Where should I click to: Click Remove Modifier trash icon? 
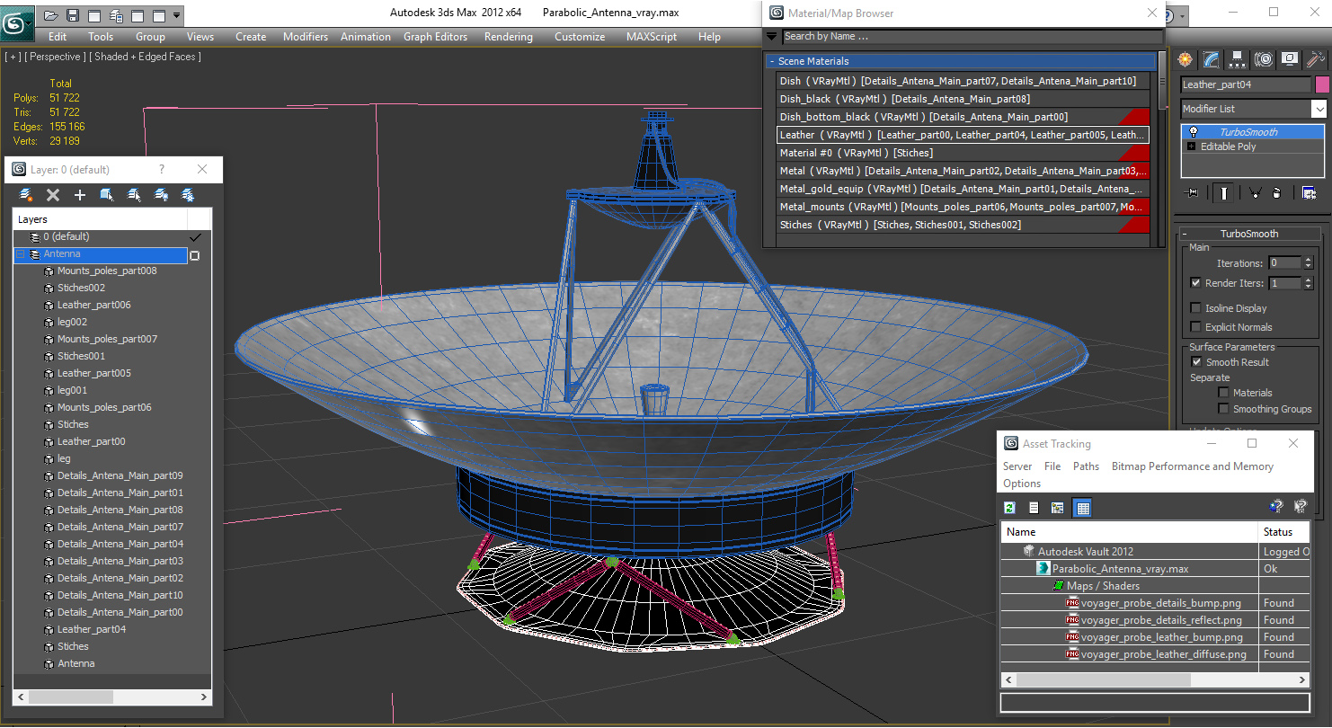pos(1277,192)
